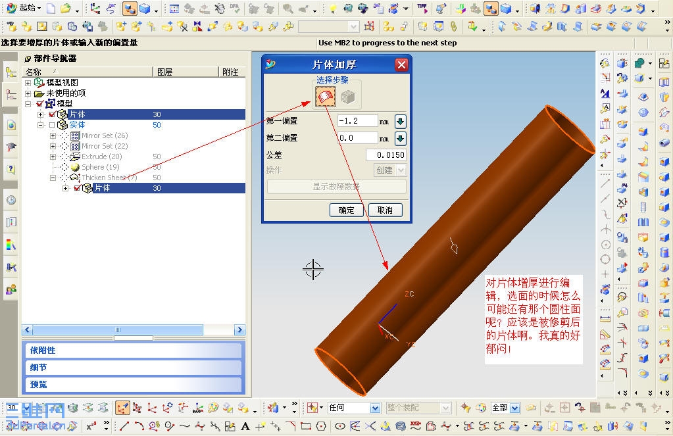673x436 pixels.
Task: Uncheck the 模型 checkbox in the tree
Action: 40,103
